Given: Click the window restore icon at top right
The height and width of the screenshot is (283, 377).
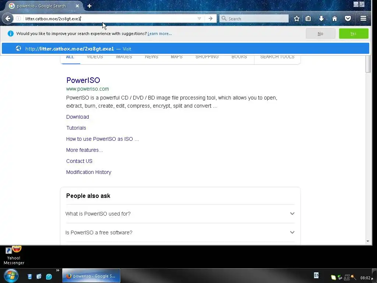Looking at the screenshot, I should pyautogui.click(x=362, y=4).
